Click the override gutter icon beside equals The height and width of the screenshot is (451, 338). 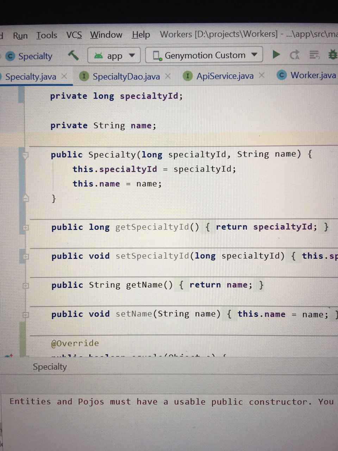9,355
